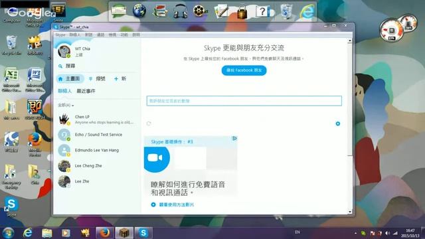Select contact Edmundo Lee Yan Hang
The width and height of the screenshot is (425, 239).
click(97, 150)
